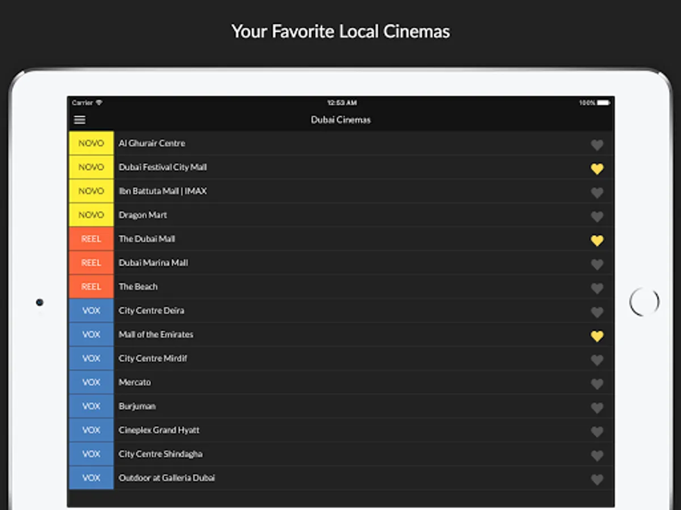Select City Centre Mirdif cinema
Image resolution: width=681 pixels, height=510 pixels.
coord(341,358)
